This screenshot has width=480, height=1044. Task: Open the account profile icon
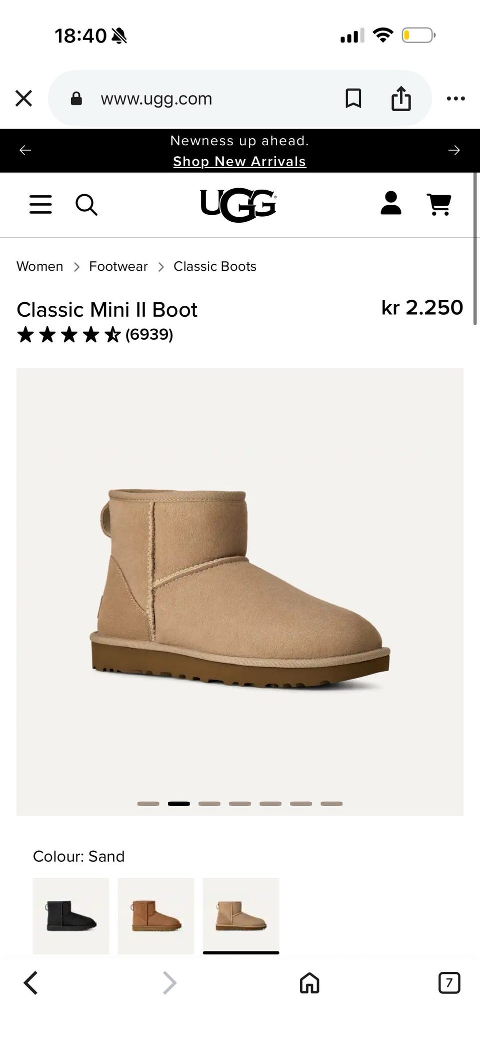point(391,203)
